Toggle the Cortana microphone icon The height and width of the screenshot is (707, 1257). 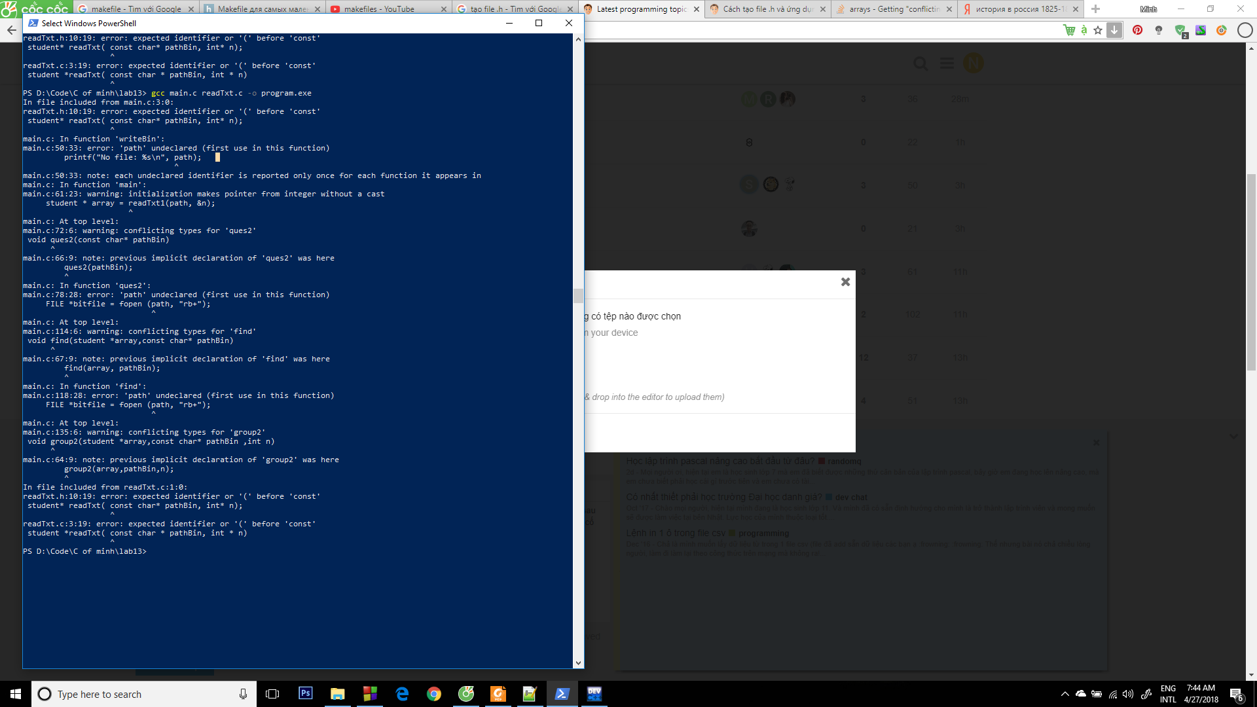coord(243,694)
